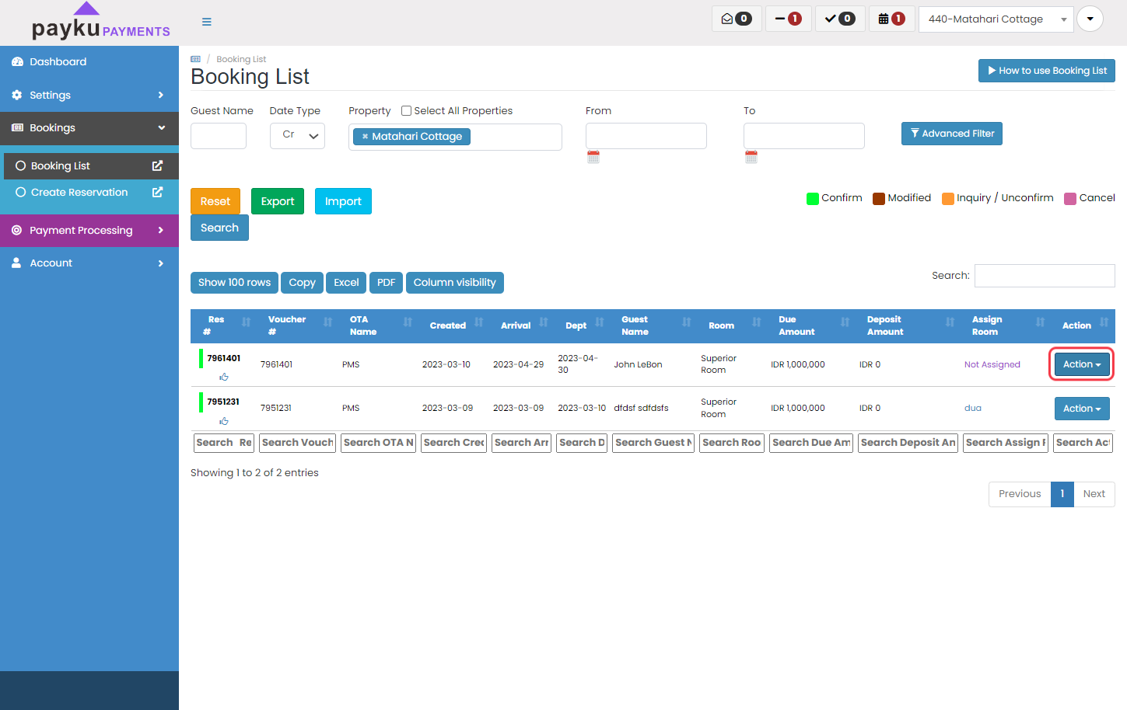Screen dimensions: 1127x710
Task: Expand the Settings sidebar chevron
Action: coord(161,95)
